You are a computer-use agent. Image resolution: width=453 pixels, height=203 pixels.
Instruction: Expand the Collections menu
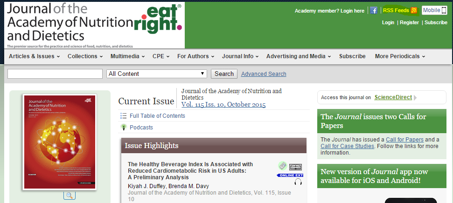(x=85, y=56)
